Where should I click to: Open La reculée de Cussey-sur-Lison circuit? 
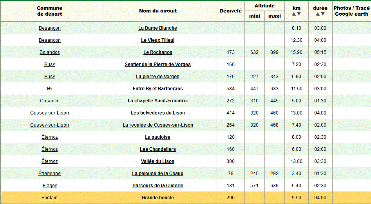point(157,125)
